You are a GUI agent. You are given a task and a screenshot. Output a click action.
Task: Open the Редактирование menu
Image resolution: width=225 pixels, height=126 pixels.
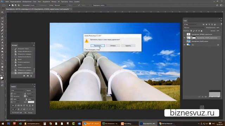pyautogui.click(x=15, y=2)
